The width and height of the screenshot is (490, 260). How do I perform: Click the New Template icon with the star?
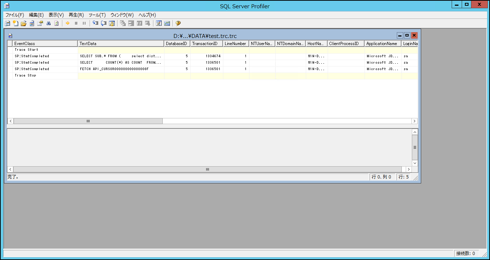(15, 23)
